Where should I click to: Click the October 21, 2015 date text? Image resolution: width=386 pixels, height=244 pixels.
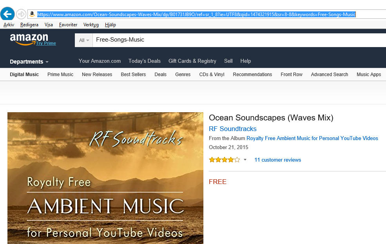tap(228, 147)
